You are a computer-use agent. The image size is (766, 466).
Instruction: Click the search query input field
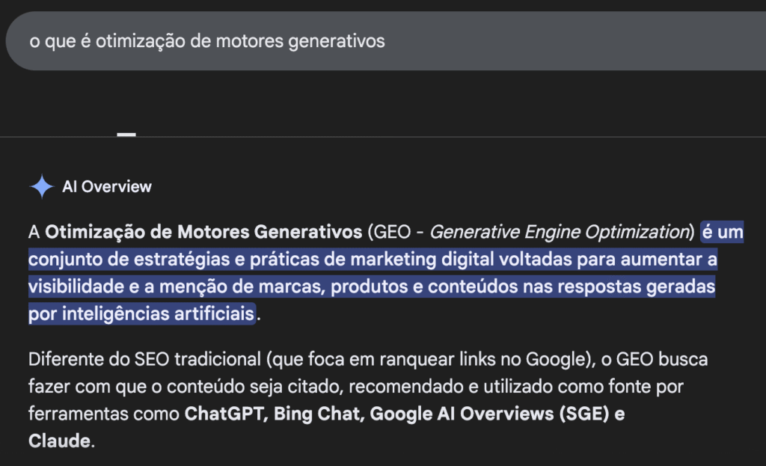[374, 41]
